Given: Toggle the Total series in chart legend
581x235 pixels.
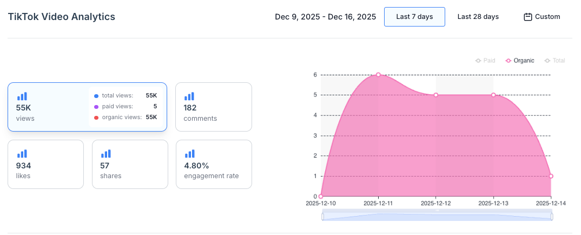Looking at the screenshot, I should [x=554, y=61].
